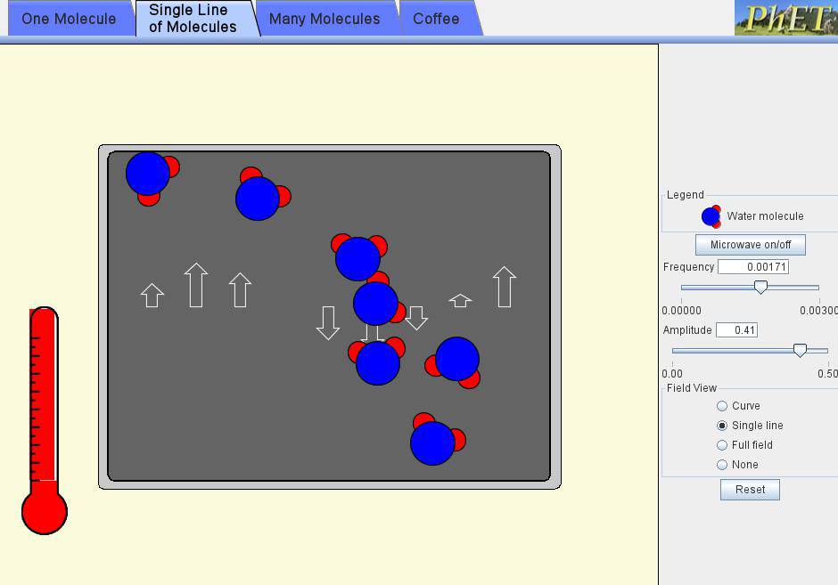This screenshot has width=838, height=585.
Task: Click the rightmost water molecule in chamber
Action: click(x=456, y=360)
